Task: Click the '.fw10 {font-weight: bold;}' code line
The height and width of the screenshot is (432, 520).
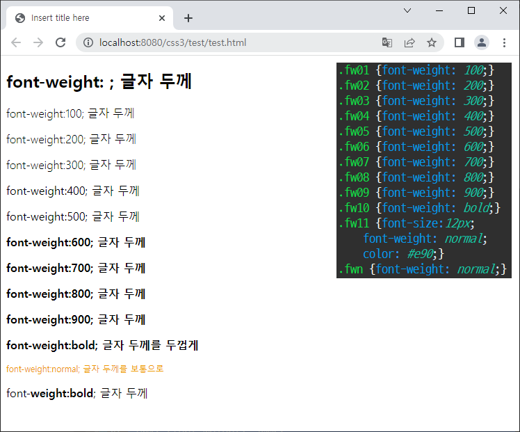Action: pos(419,208)
